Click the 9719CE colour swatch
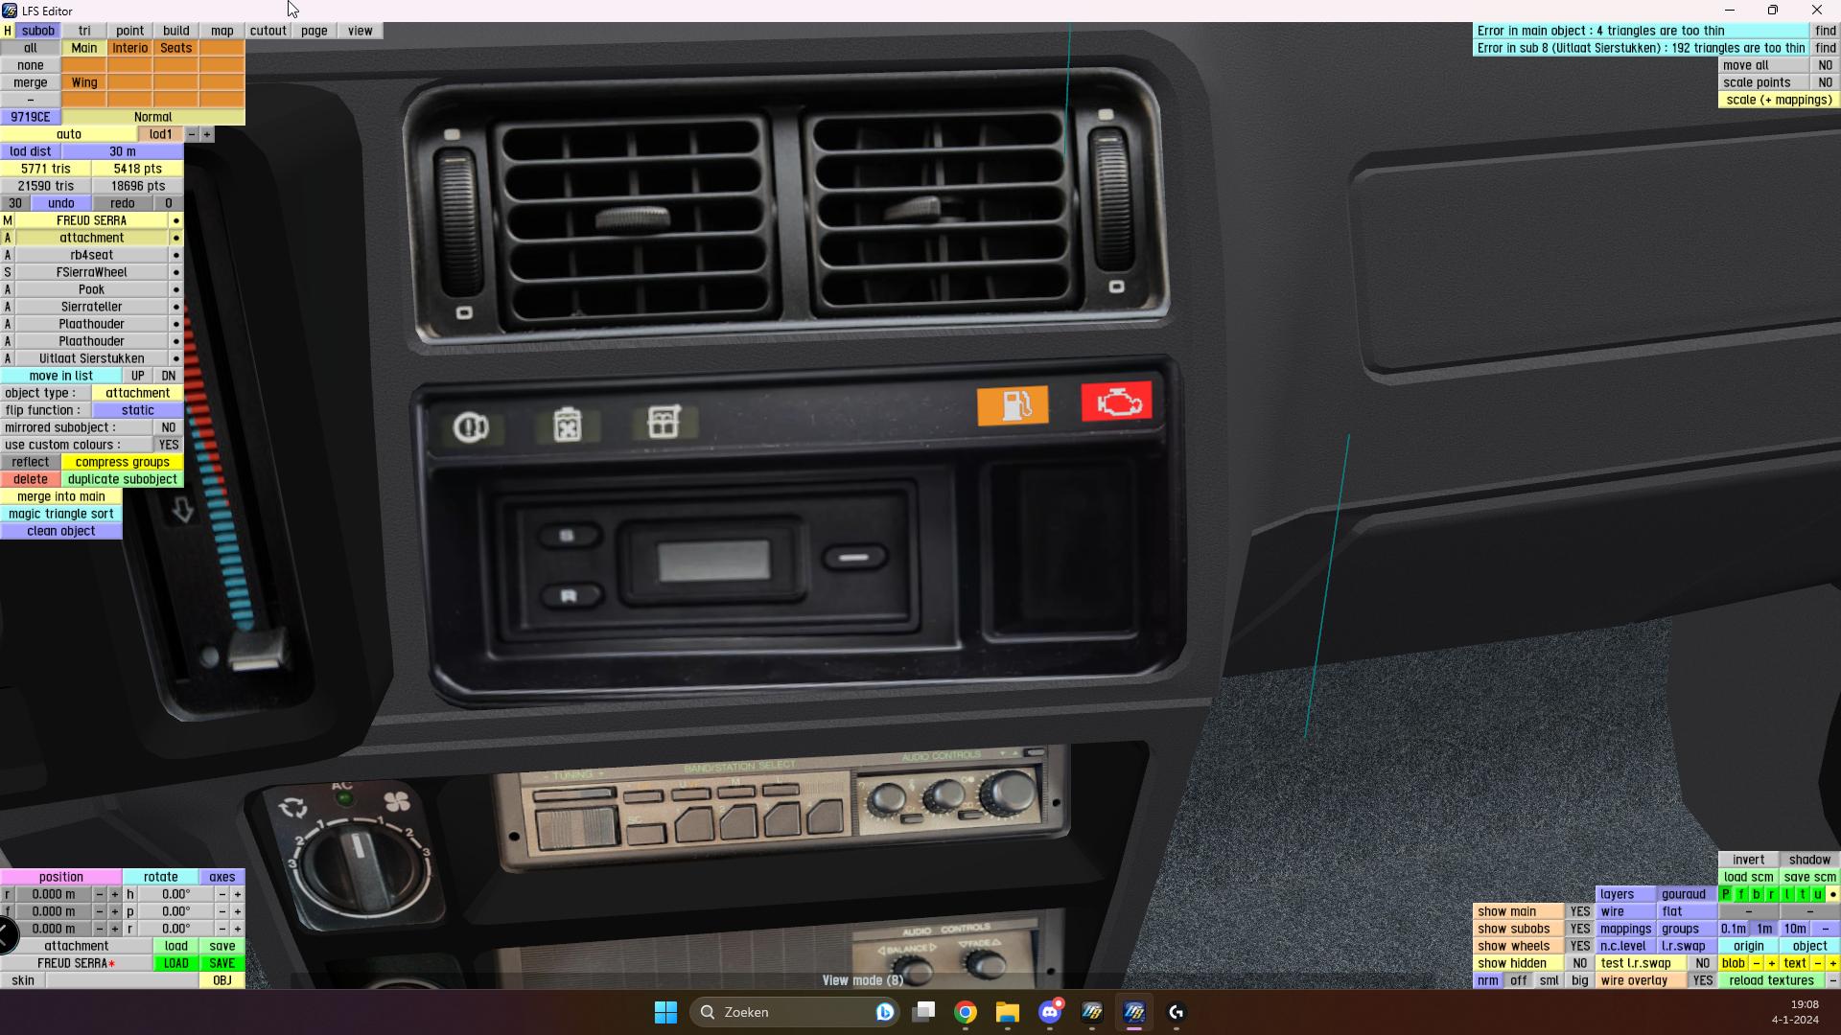 click(30, 117)
